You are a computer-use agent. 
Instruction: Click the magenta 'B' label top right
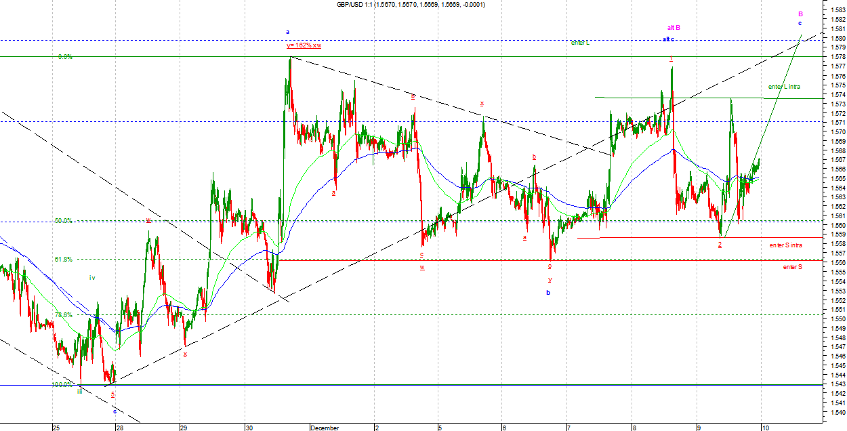coord(800,14)
